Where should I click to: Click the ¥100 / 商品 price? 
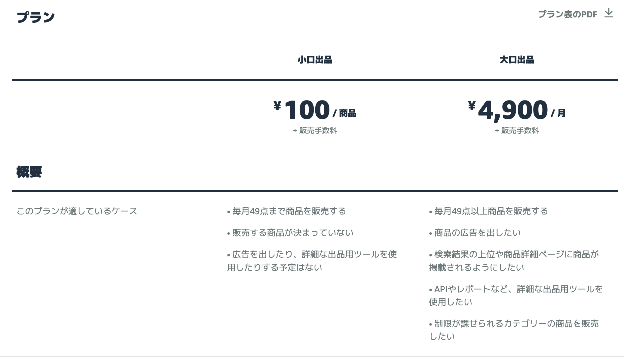point(315,110)
